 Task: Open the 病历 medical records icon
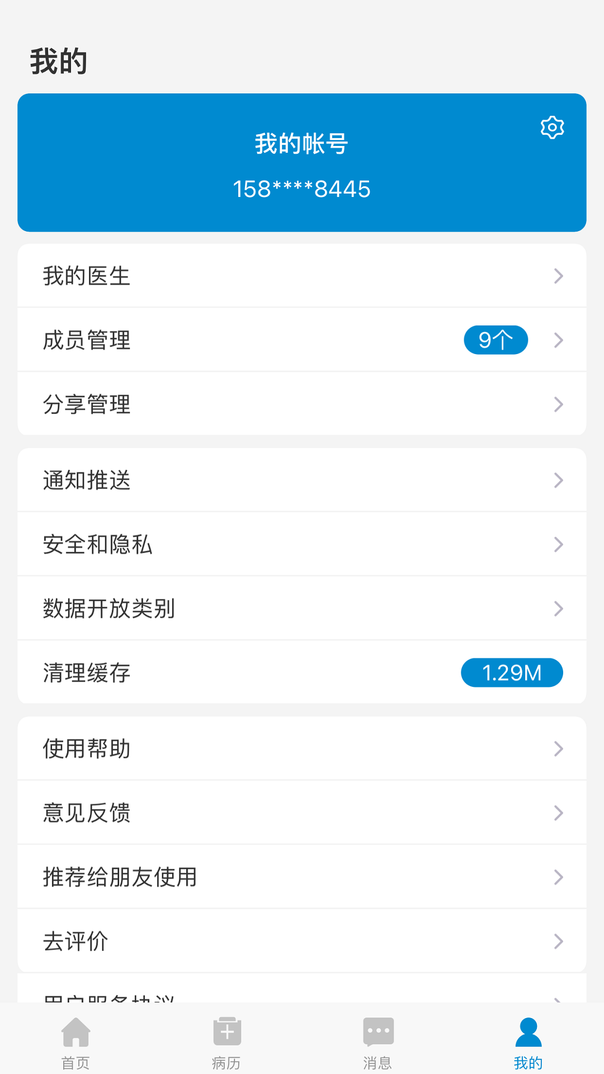(226, 1032)
